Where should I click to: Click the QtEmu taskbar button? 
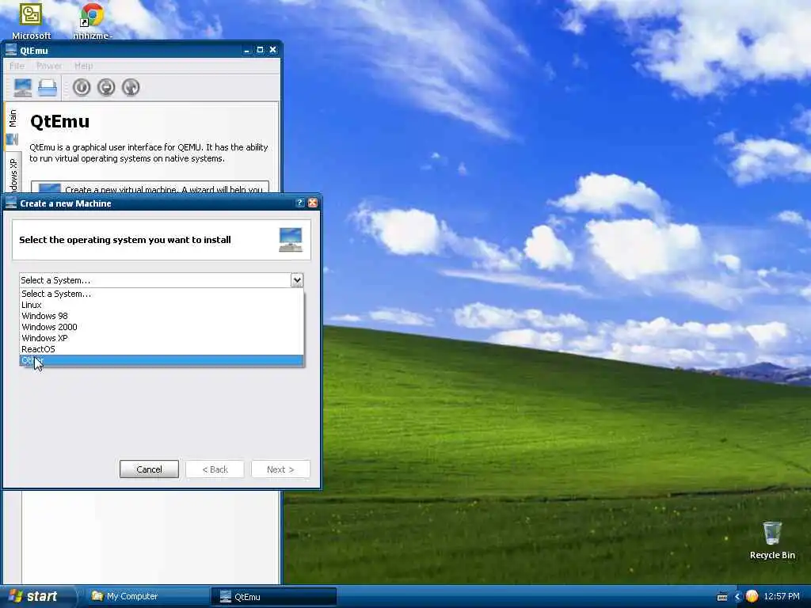coord(273,597)
